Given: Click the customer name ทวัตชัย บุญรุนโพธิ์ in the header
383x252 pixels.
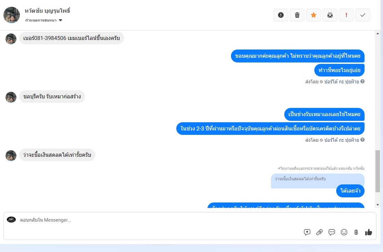Looking at the screenshot, I should [47, 11].
